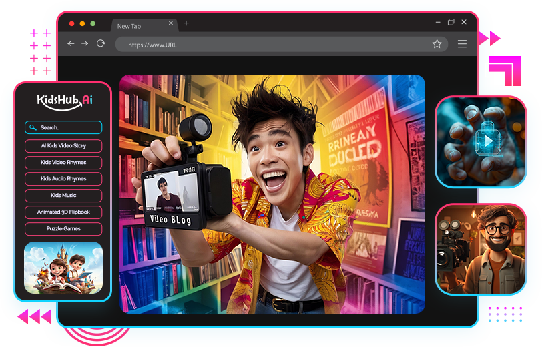Open Kids Audio Rhymes
Screen dimensions: 542x347
point(63,179)
